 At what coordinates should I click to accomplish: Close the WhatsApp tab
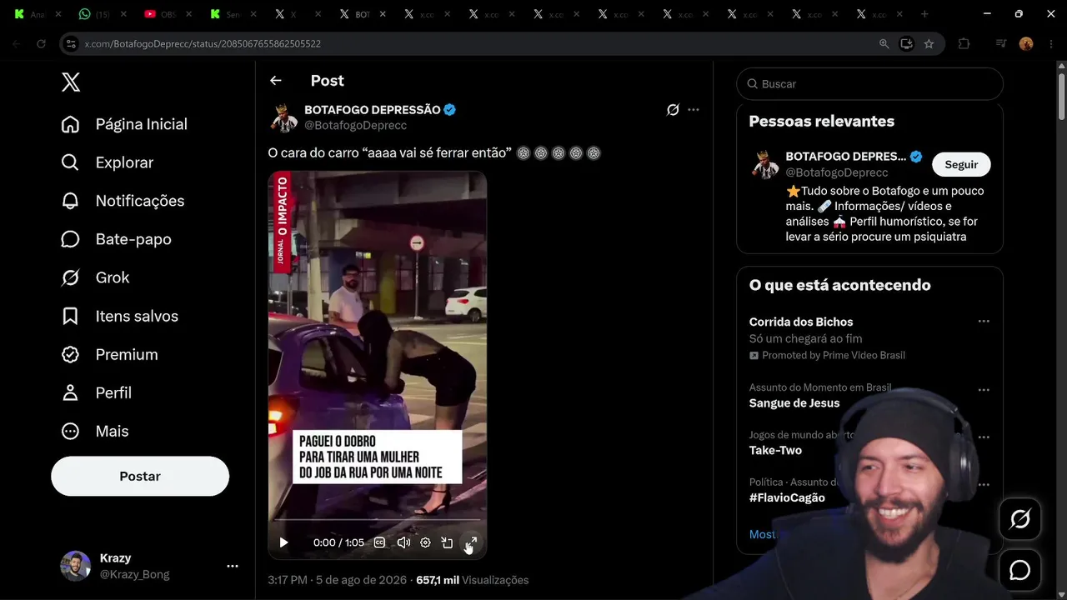tap(123, 14)
